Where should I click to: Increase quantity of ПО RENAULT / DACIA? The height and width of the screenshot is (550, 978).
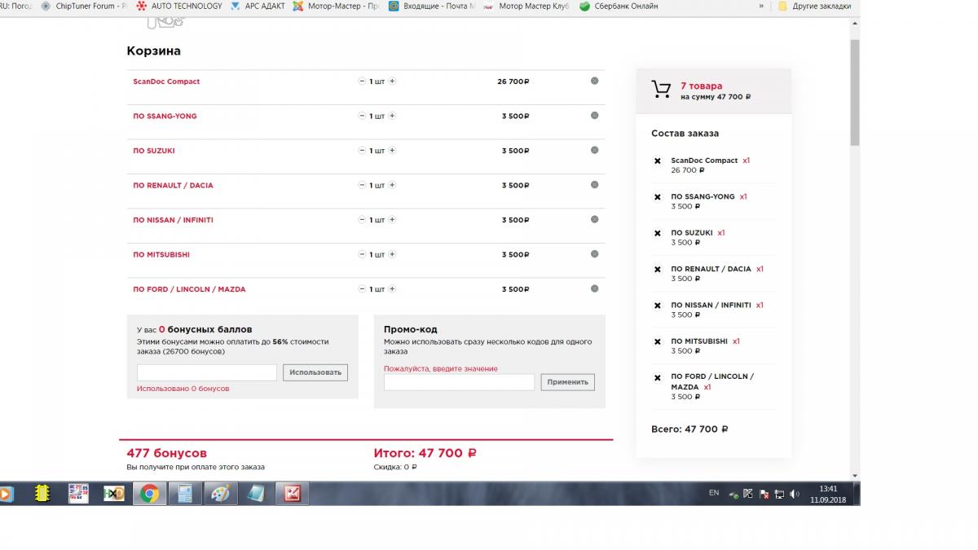pyautogui.click(x=392, y=185)
